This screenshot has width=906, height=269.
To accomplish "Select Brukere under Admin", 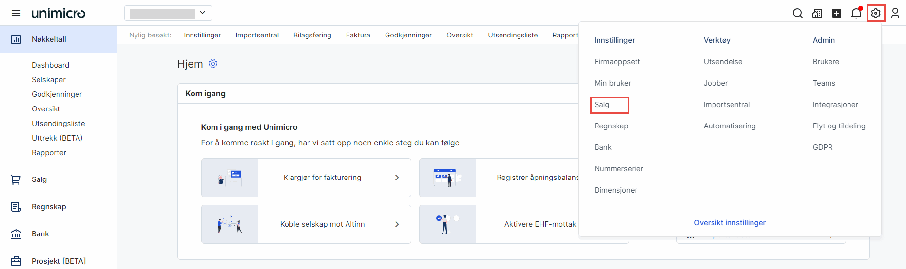I will [x=826, y=62].
